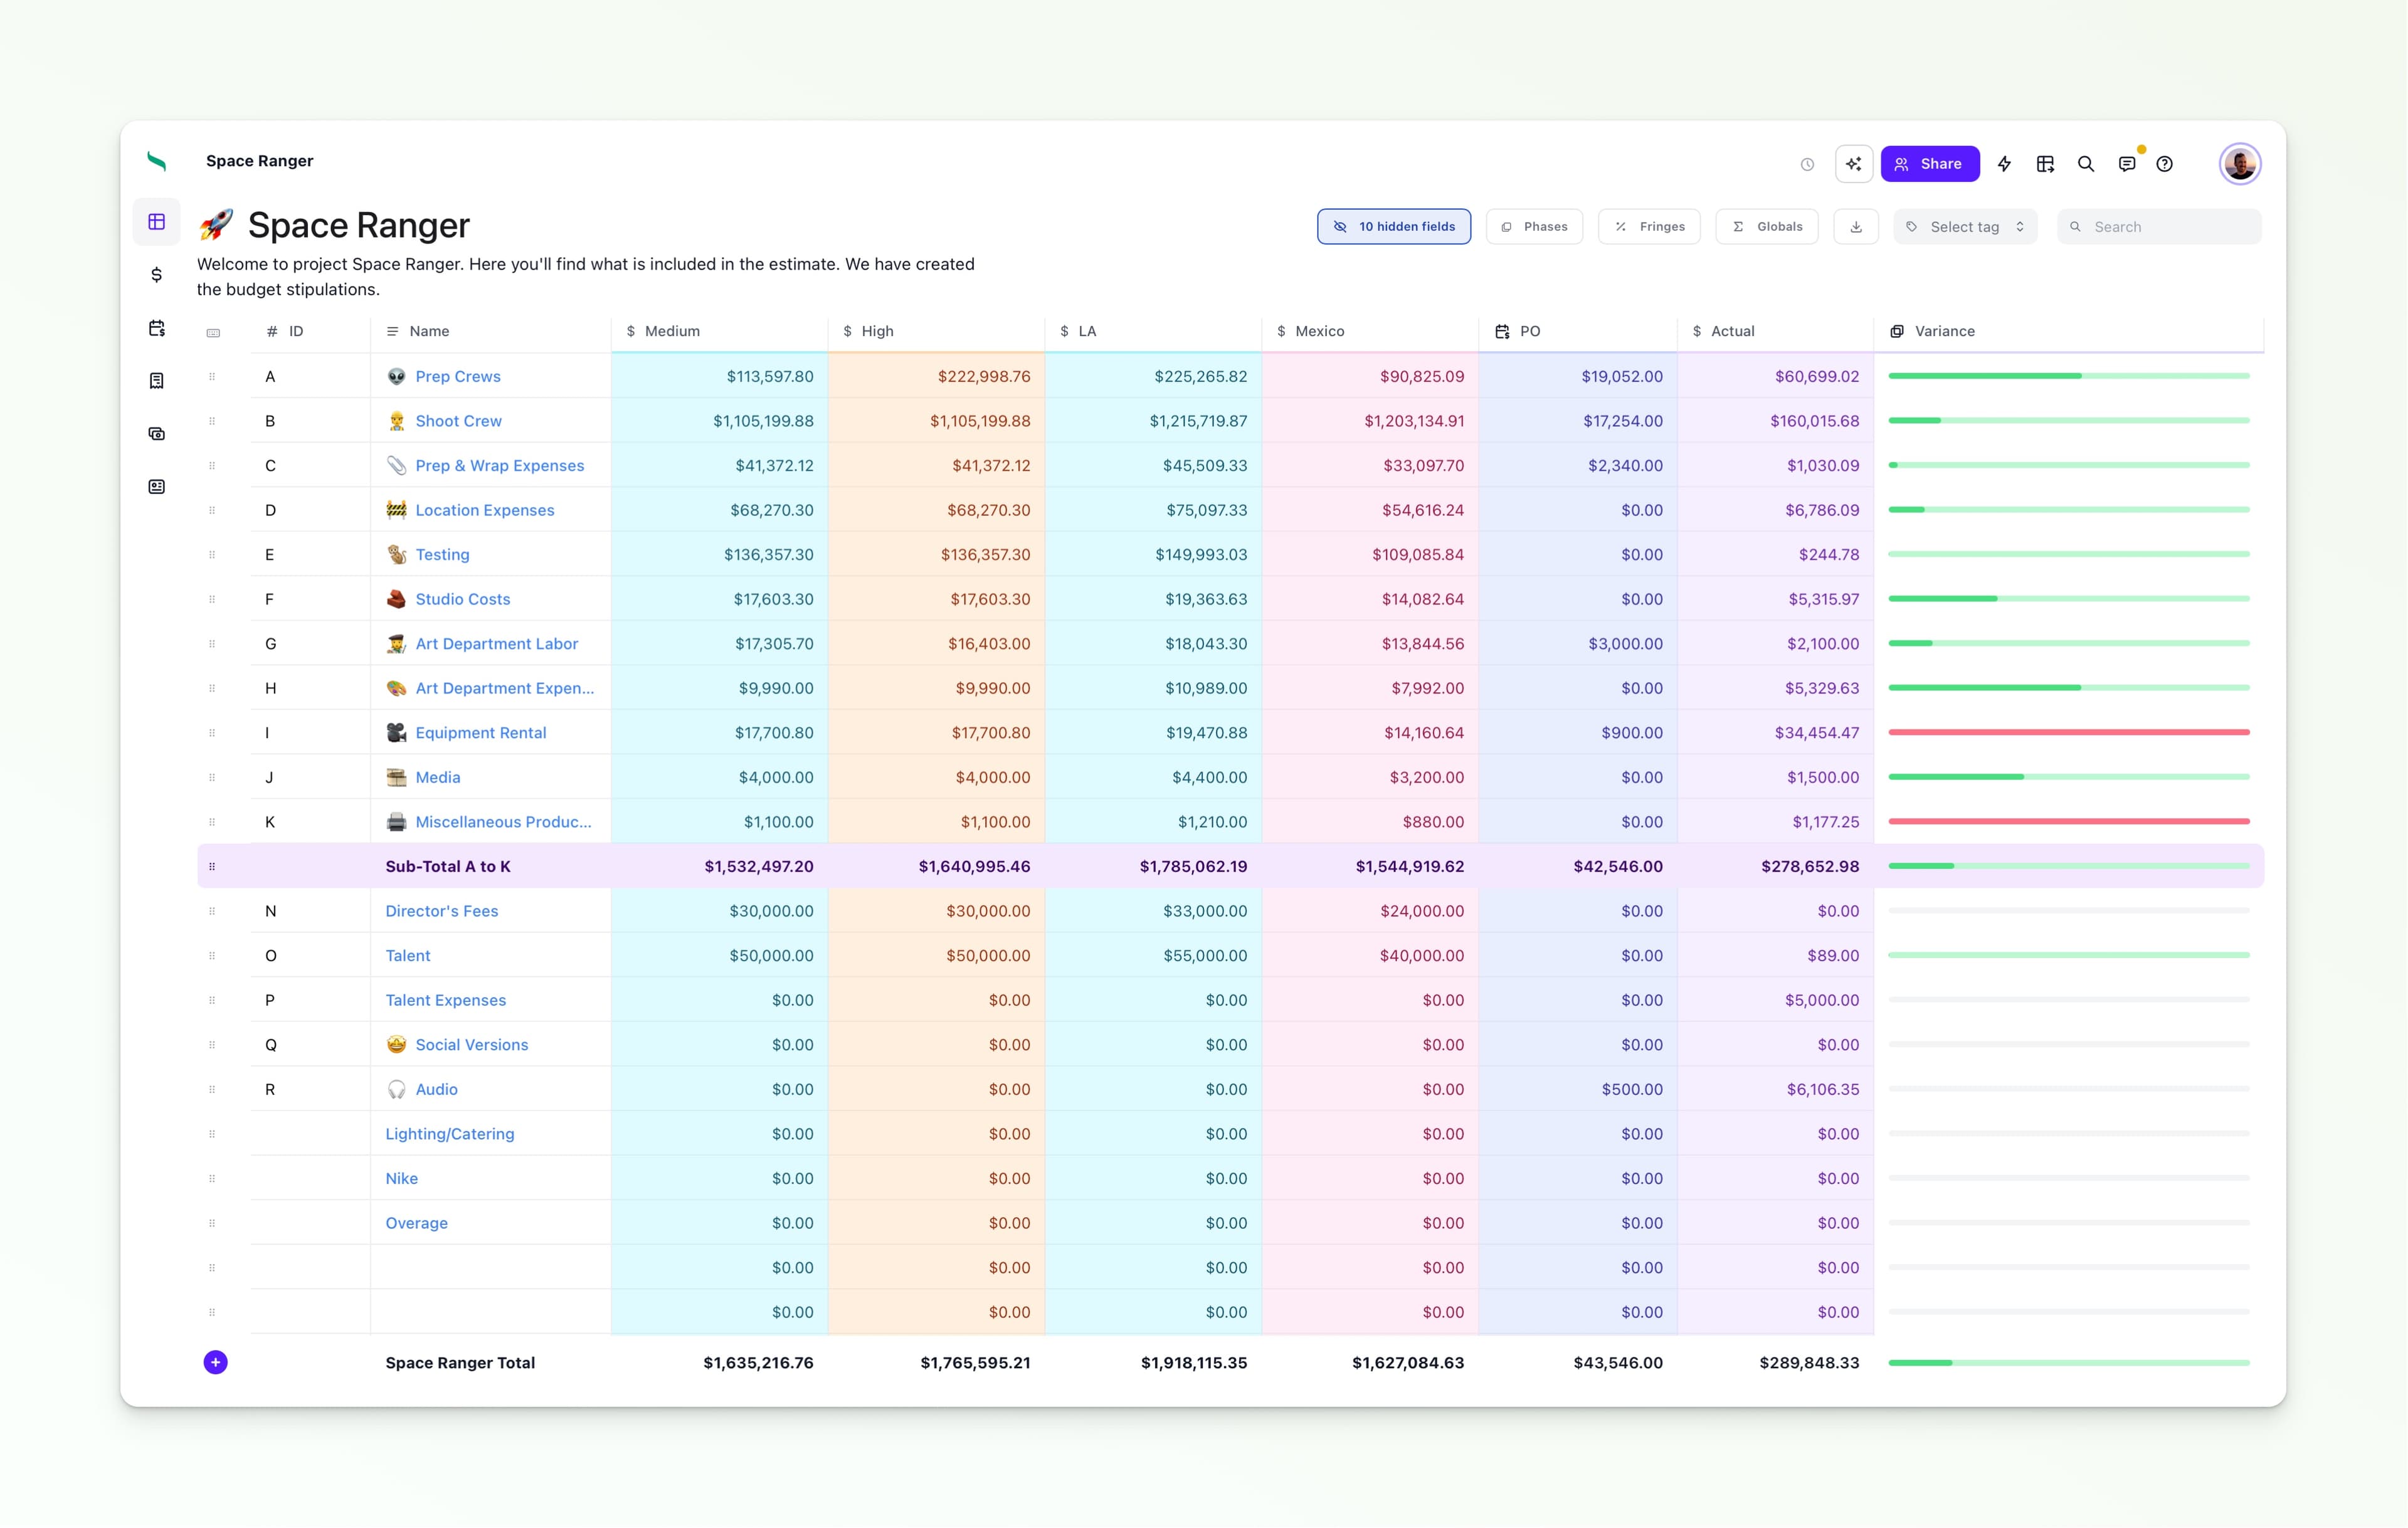Click the help question mark icon
This screenshot has width=2408, height=1528.
pos(2164,164)
